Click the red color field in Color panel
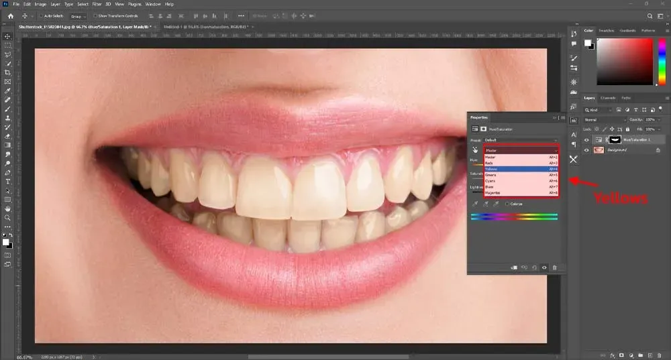Viewport: 671px width, 360px height. click(625, 62)
